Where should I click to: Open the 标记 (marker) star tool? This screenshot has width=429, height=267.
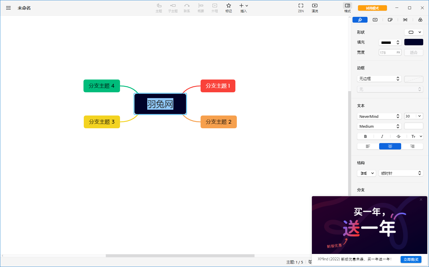tap(228, 8)
